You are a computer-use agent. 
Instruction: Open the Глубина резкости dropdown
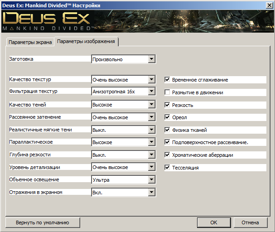coord(124,155)
